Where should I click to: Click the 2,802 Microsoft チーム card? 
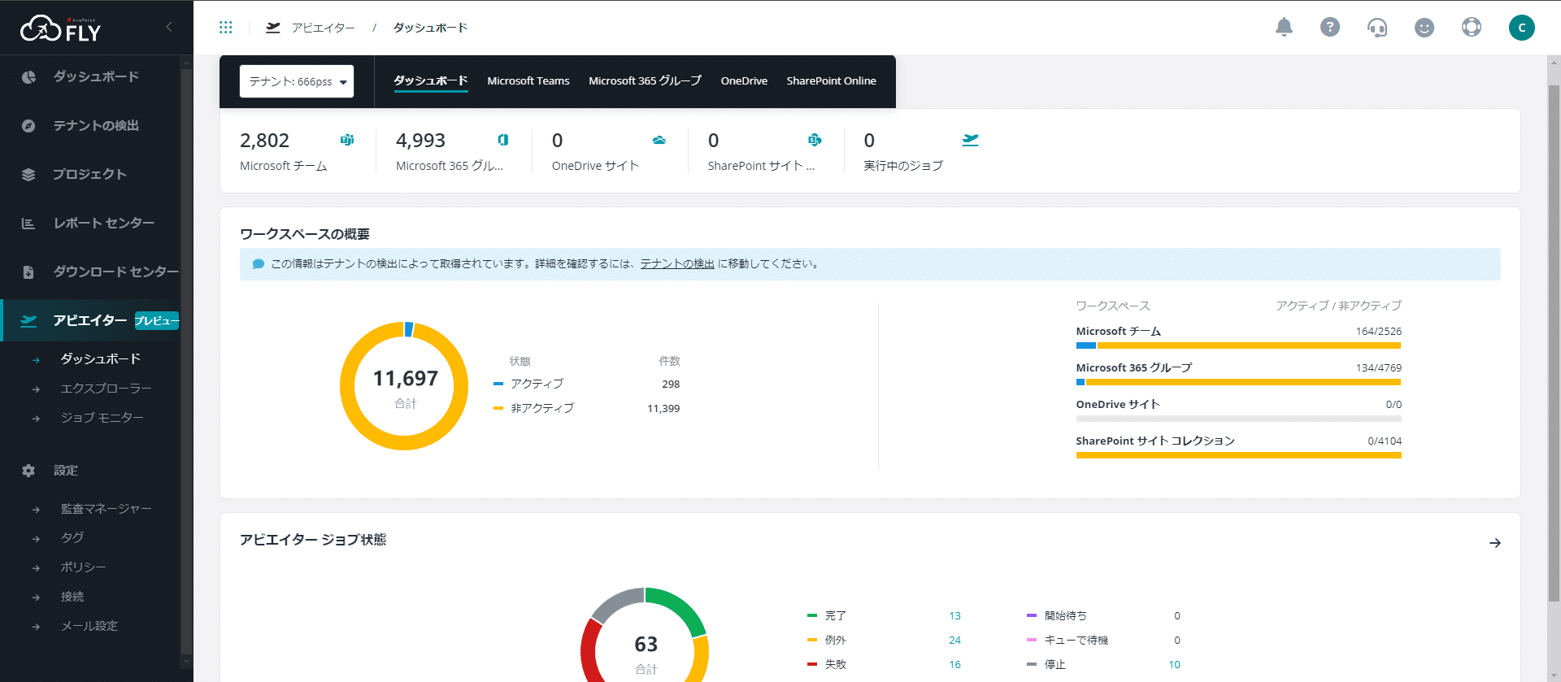(297, 151)
